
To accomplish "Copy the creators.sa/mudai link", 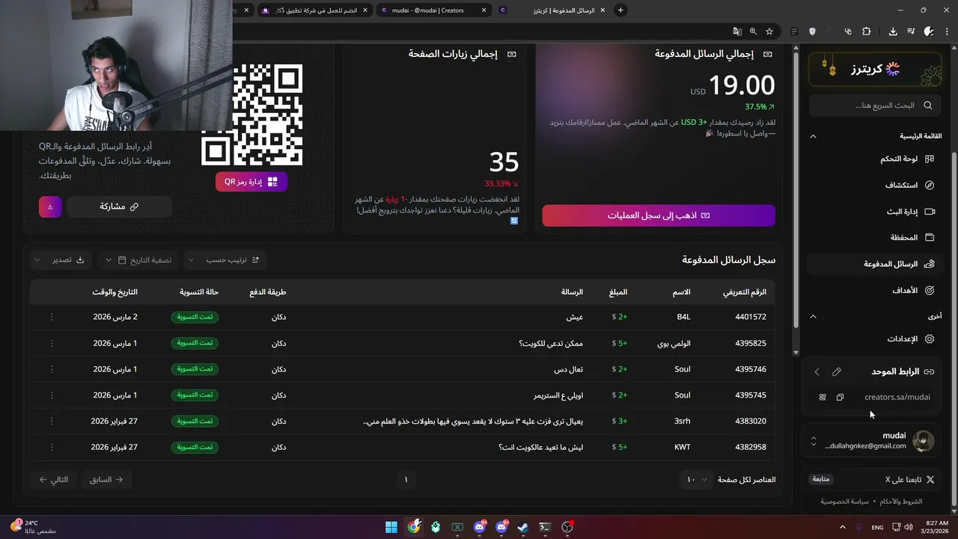I will tap(840, 398).
